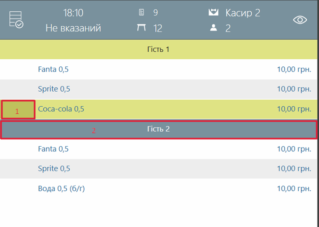The width and height of the screenshot is (319, 227).
Task: Select Fanta 0,5 under Гість 1
Action: point(53,70)
